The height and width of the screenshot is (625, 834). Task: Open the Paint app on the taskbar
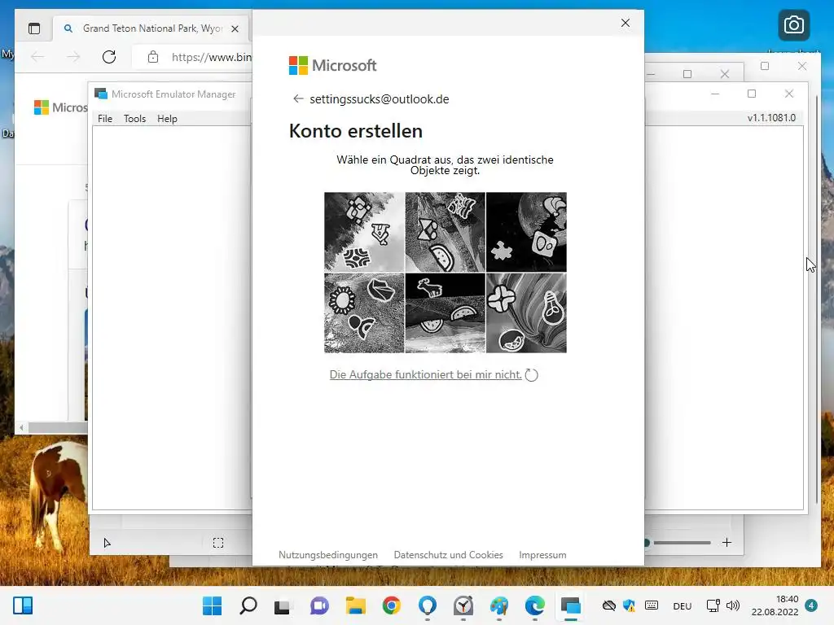[x=499, y=605]
